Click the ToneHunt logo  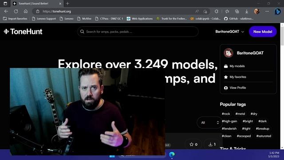(23, 32)
